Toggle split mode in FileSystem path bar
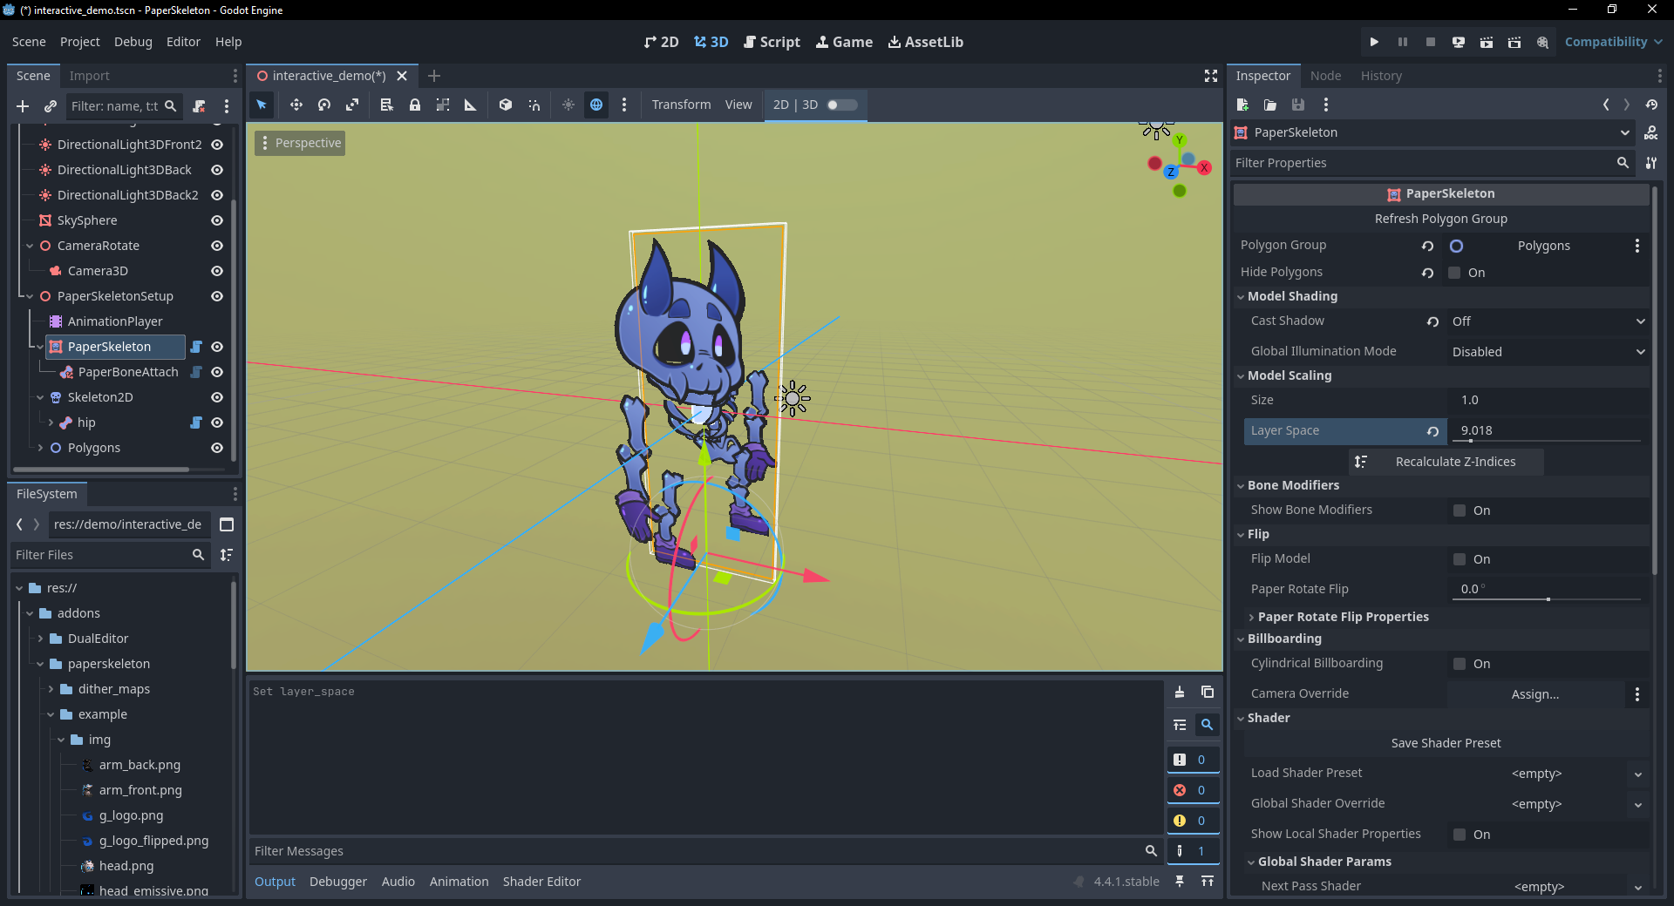 pos(227,524)
